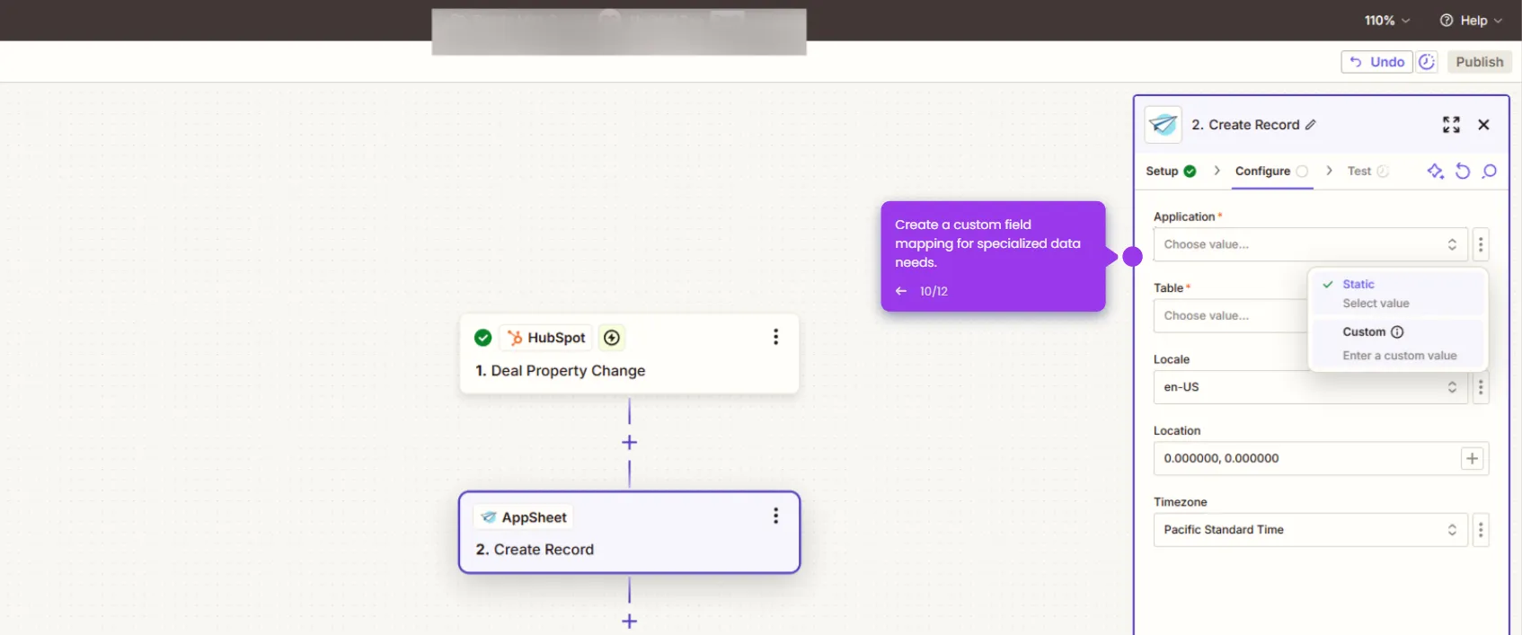This screenshot has height=635, width=1522.
Task: Open the Locale en-US dropdown
Action: pyautogui.click(x=1310, y=387)
